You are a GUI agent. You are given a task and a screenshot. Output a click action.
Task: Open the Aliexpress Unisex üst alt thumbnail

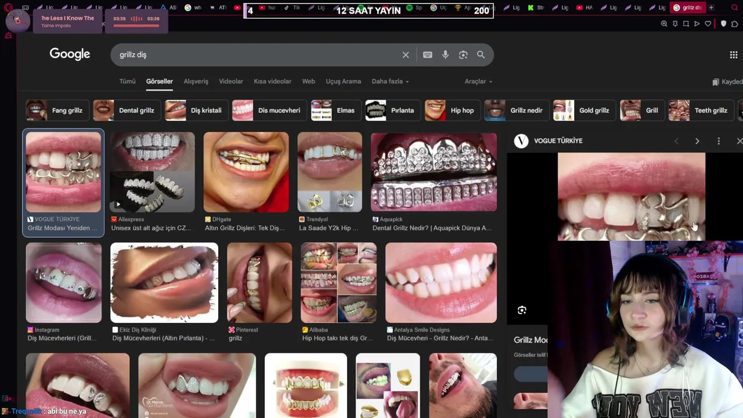click(x=153, y=172)
